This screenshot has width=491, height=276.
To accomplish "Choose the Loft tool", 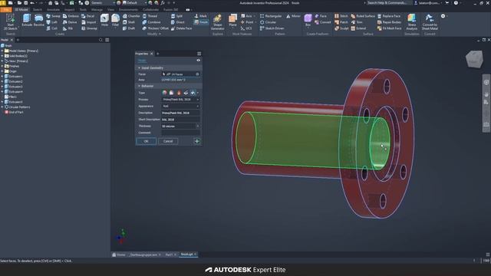I will (52, 22).
